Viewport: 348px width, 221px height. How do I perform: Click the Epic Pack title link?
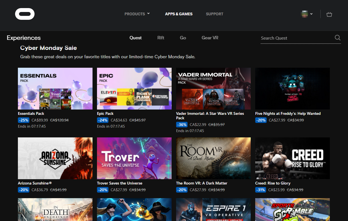[x=105, y=113]
